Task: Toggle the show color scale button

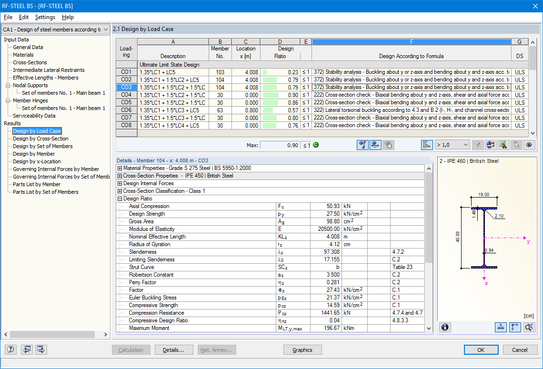Action: click(362, 145)
